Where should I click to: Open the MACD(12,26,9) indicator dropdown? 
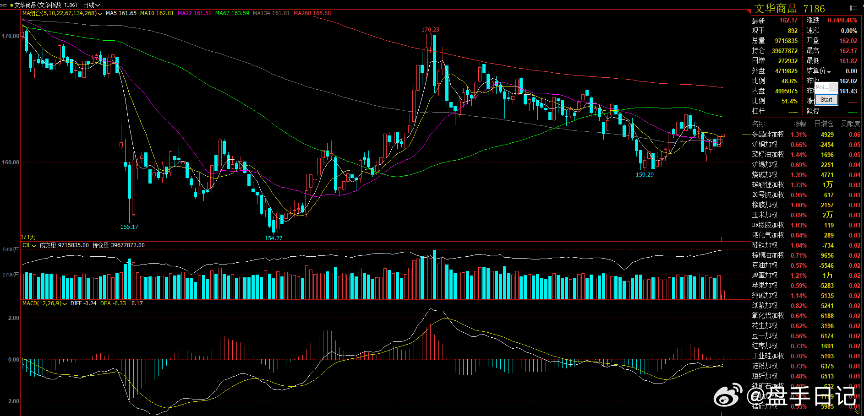click(44, 303)
